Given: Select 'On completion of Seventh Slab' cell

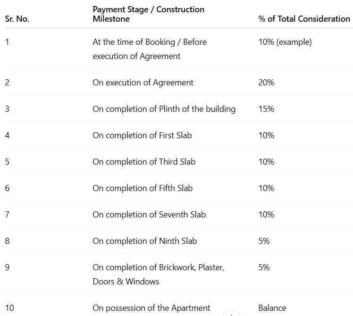Looking at the screenshot, I should pyautogui.click(x=149, y=215).
